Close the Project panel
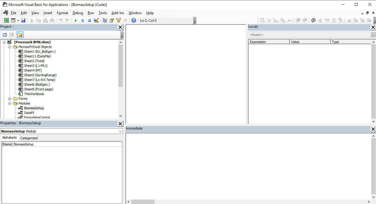Screen dimensions: 376x204 [x=120, y=27]
